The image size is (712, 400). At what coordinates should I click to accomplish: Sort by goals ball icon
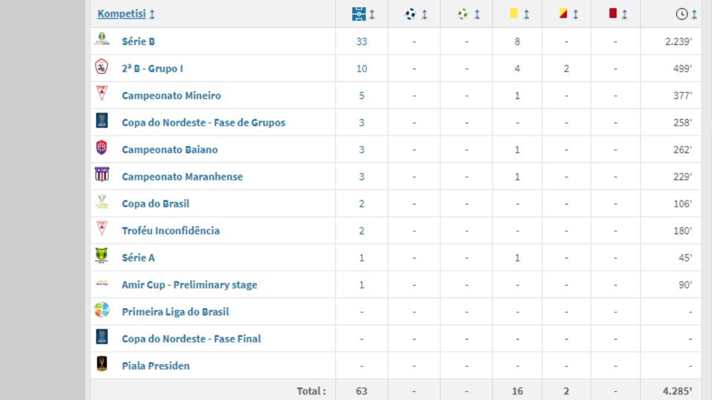[411, 14]
